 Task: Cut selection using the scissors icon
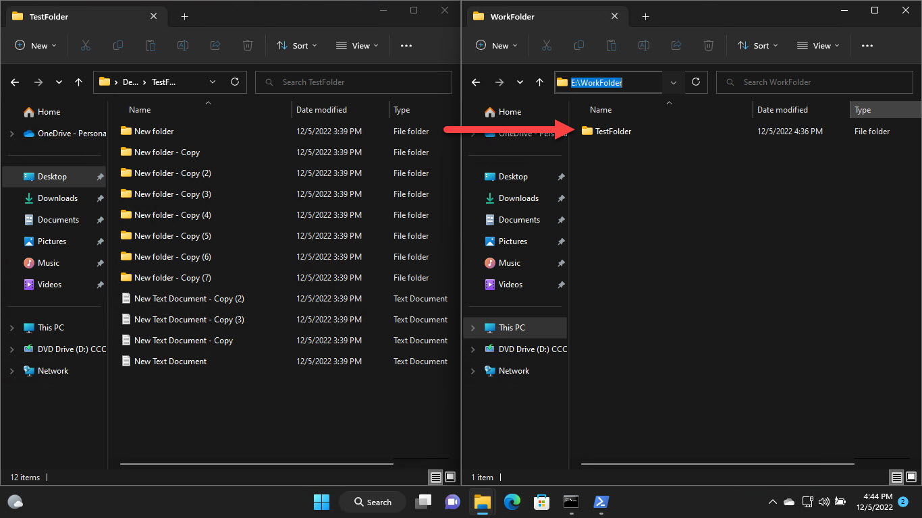(85, 45)
